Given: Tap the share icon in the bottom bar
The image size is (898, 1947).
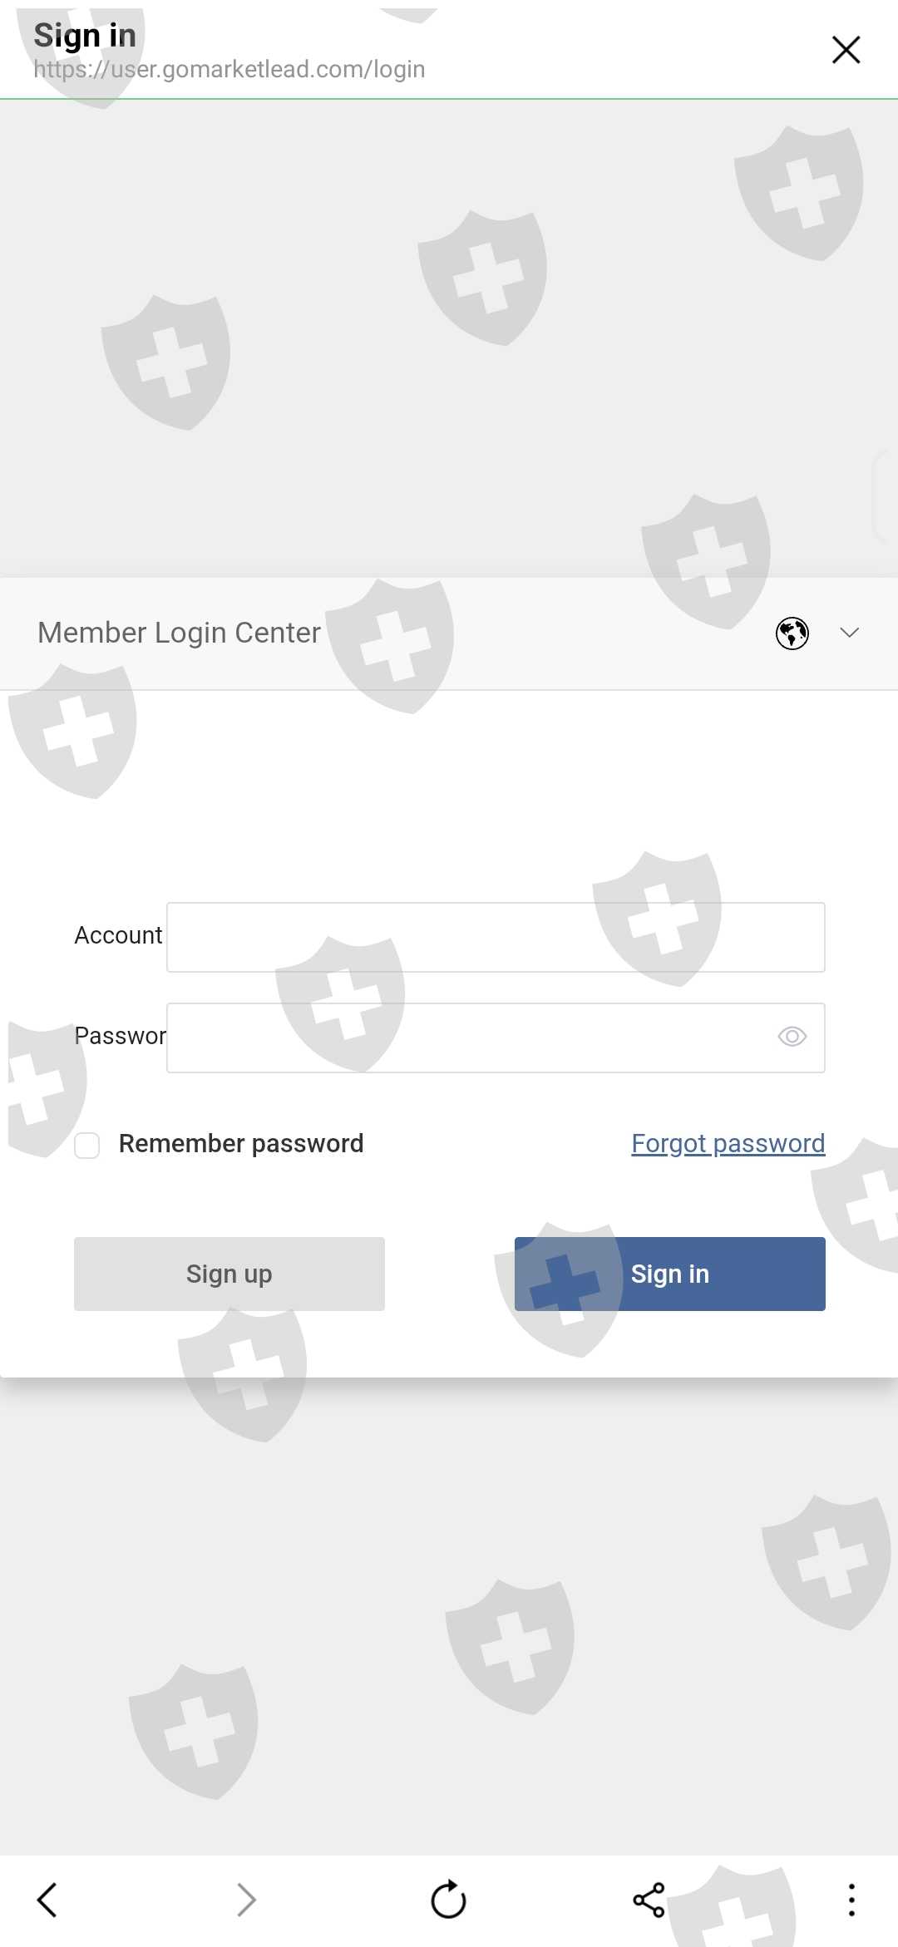Looking at the screenshot, I should [x=649, y=1900].
